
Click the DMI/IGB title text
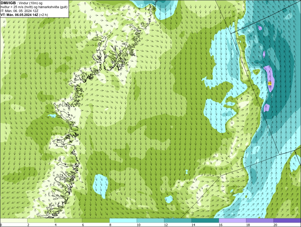pyautogui.click(x=8, y=3)
